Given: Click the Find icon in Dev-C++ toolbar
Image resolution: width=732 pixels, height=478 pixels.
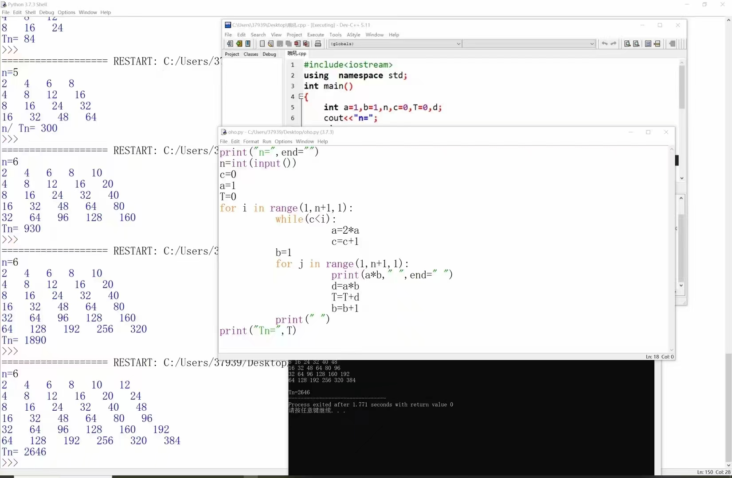Looking at the screenshot, I should [627, 44].
